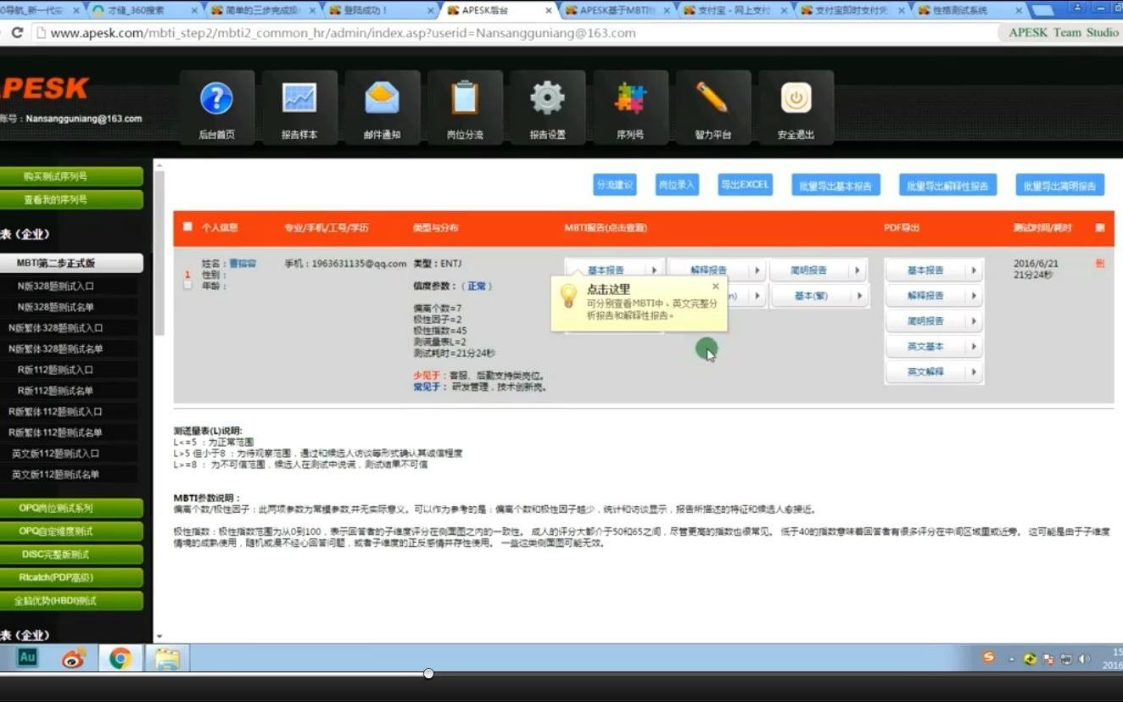Click the 批量导出简明报告 button
This screenshot has width=1123, height=702.
(x=1059, y=186)
